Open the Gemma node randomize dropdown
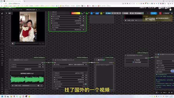 [x=70, y=82]
